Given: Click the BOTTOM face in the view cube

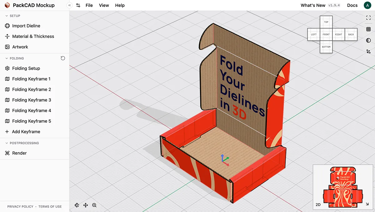Looking at the screenshot, I should pos(326,47).
